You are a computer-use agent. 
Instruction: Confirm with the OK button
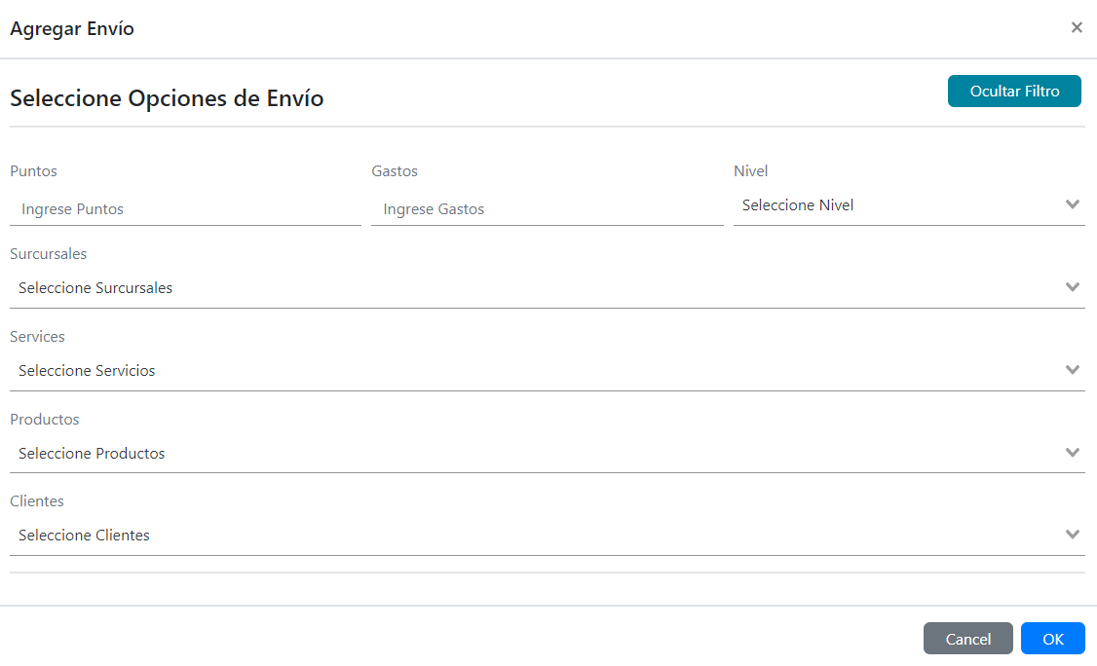(x=1052, y=639)
